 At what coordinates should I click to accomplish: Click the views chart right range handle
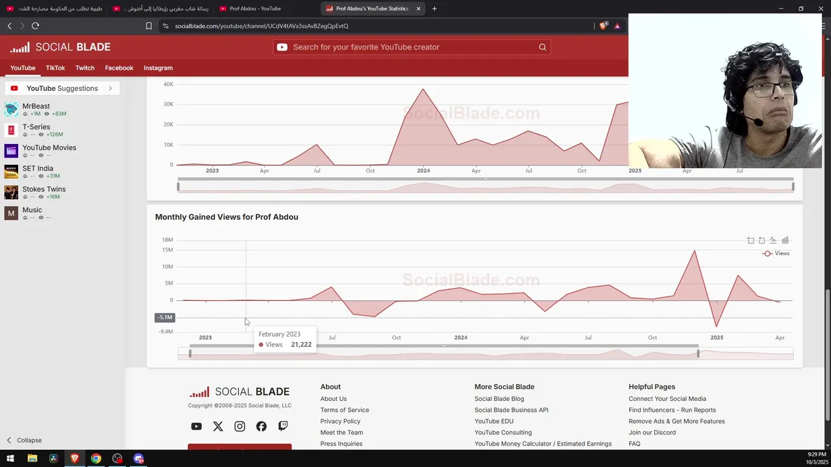click(698, 353)
